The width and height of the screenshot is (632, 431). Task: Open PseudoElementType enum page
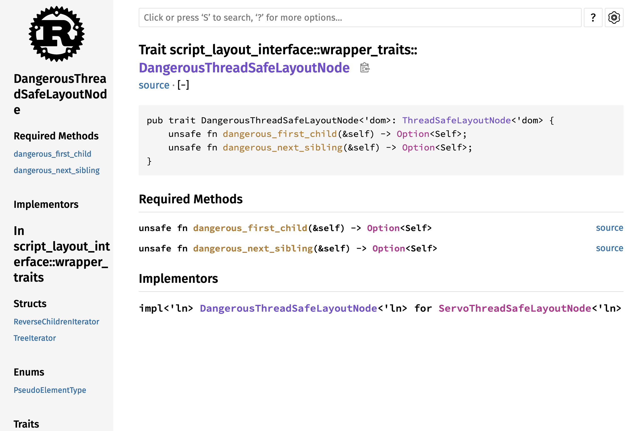(50, 390)
